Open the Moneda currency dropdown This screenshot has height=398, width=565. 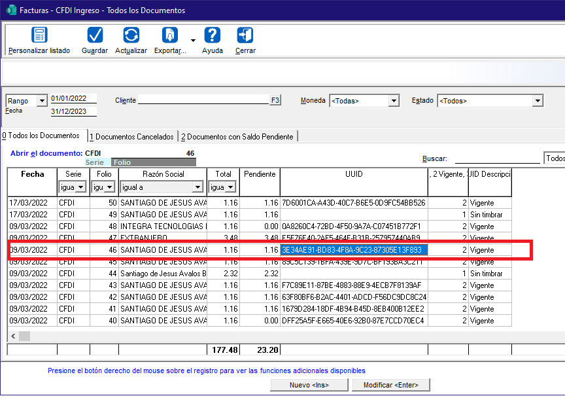pos(393,101)
